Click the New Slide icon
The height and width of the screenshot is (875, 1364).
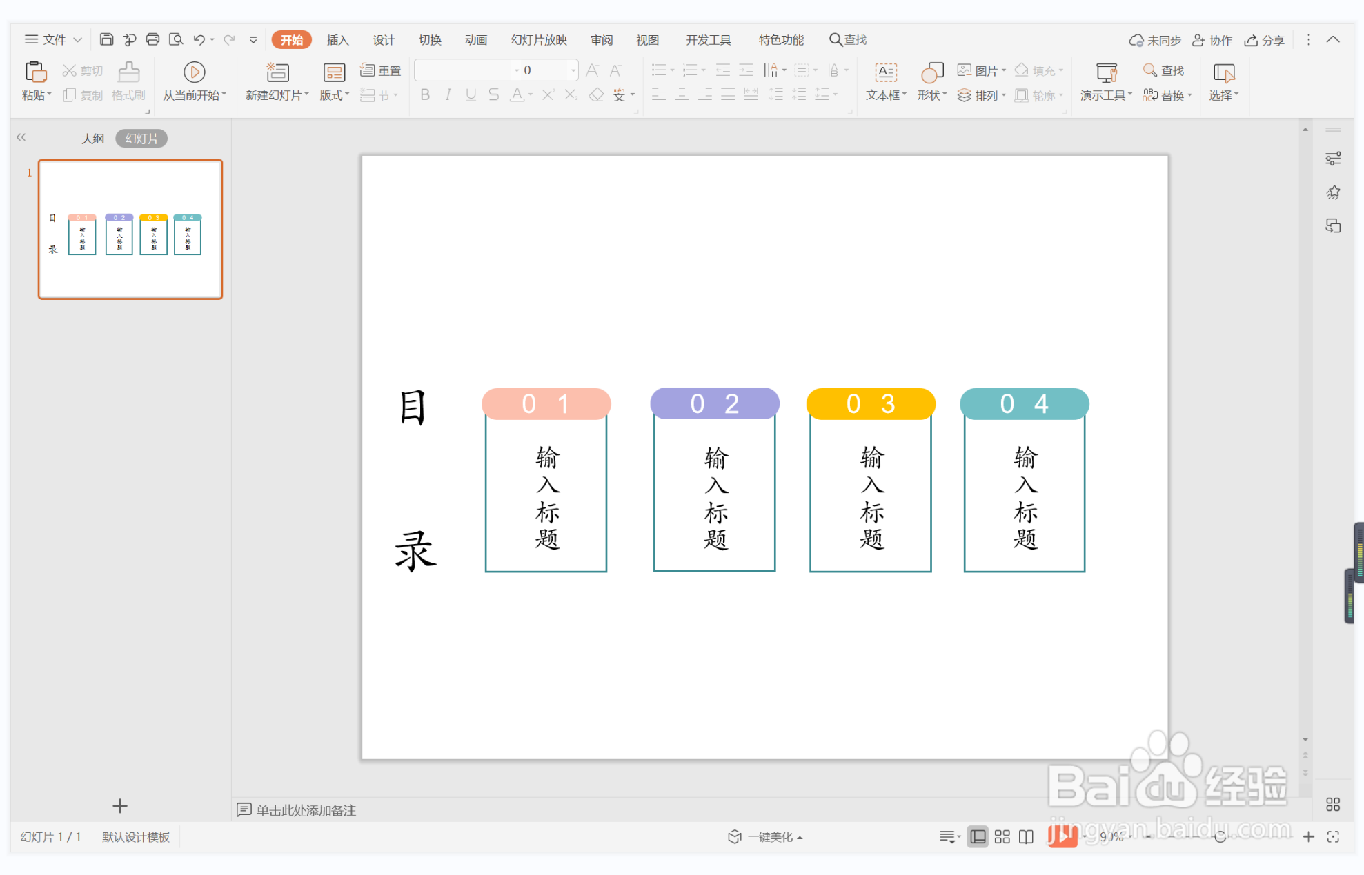click(x=277, y=72)
